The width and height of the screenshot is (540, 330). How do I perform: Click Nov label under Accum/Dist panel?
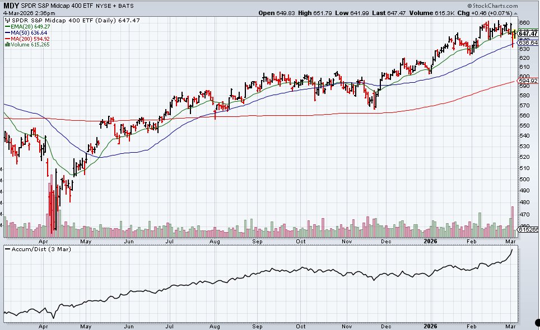tap(347, 326)
